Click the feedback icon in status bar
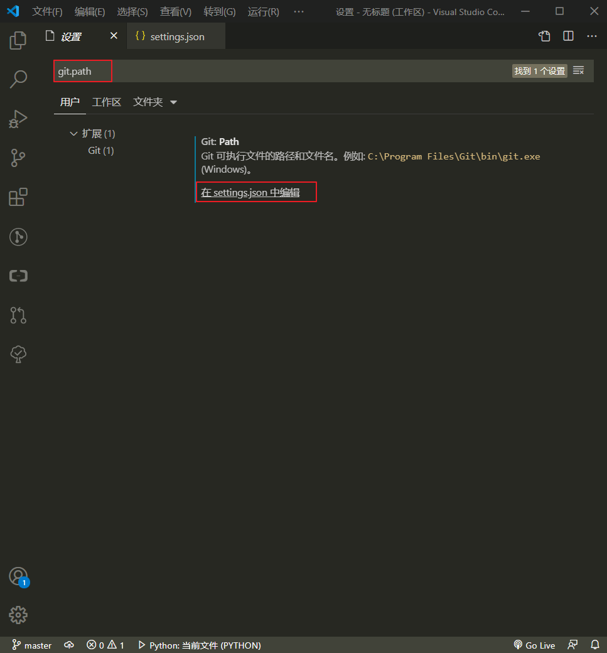 coord(573,645)
